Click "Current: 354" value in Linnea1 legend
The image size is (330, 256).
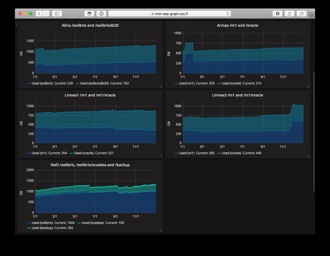click(x=58, y=153)
